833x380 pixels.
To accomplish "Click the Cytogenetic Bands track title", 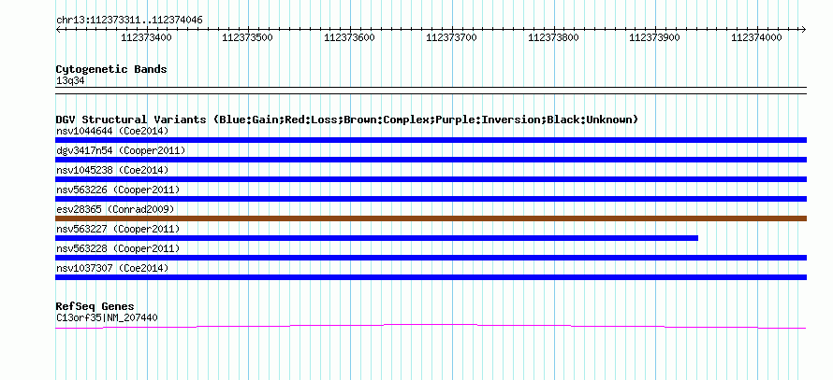I will coord(111,69).
